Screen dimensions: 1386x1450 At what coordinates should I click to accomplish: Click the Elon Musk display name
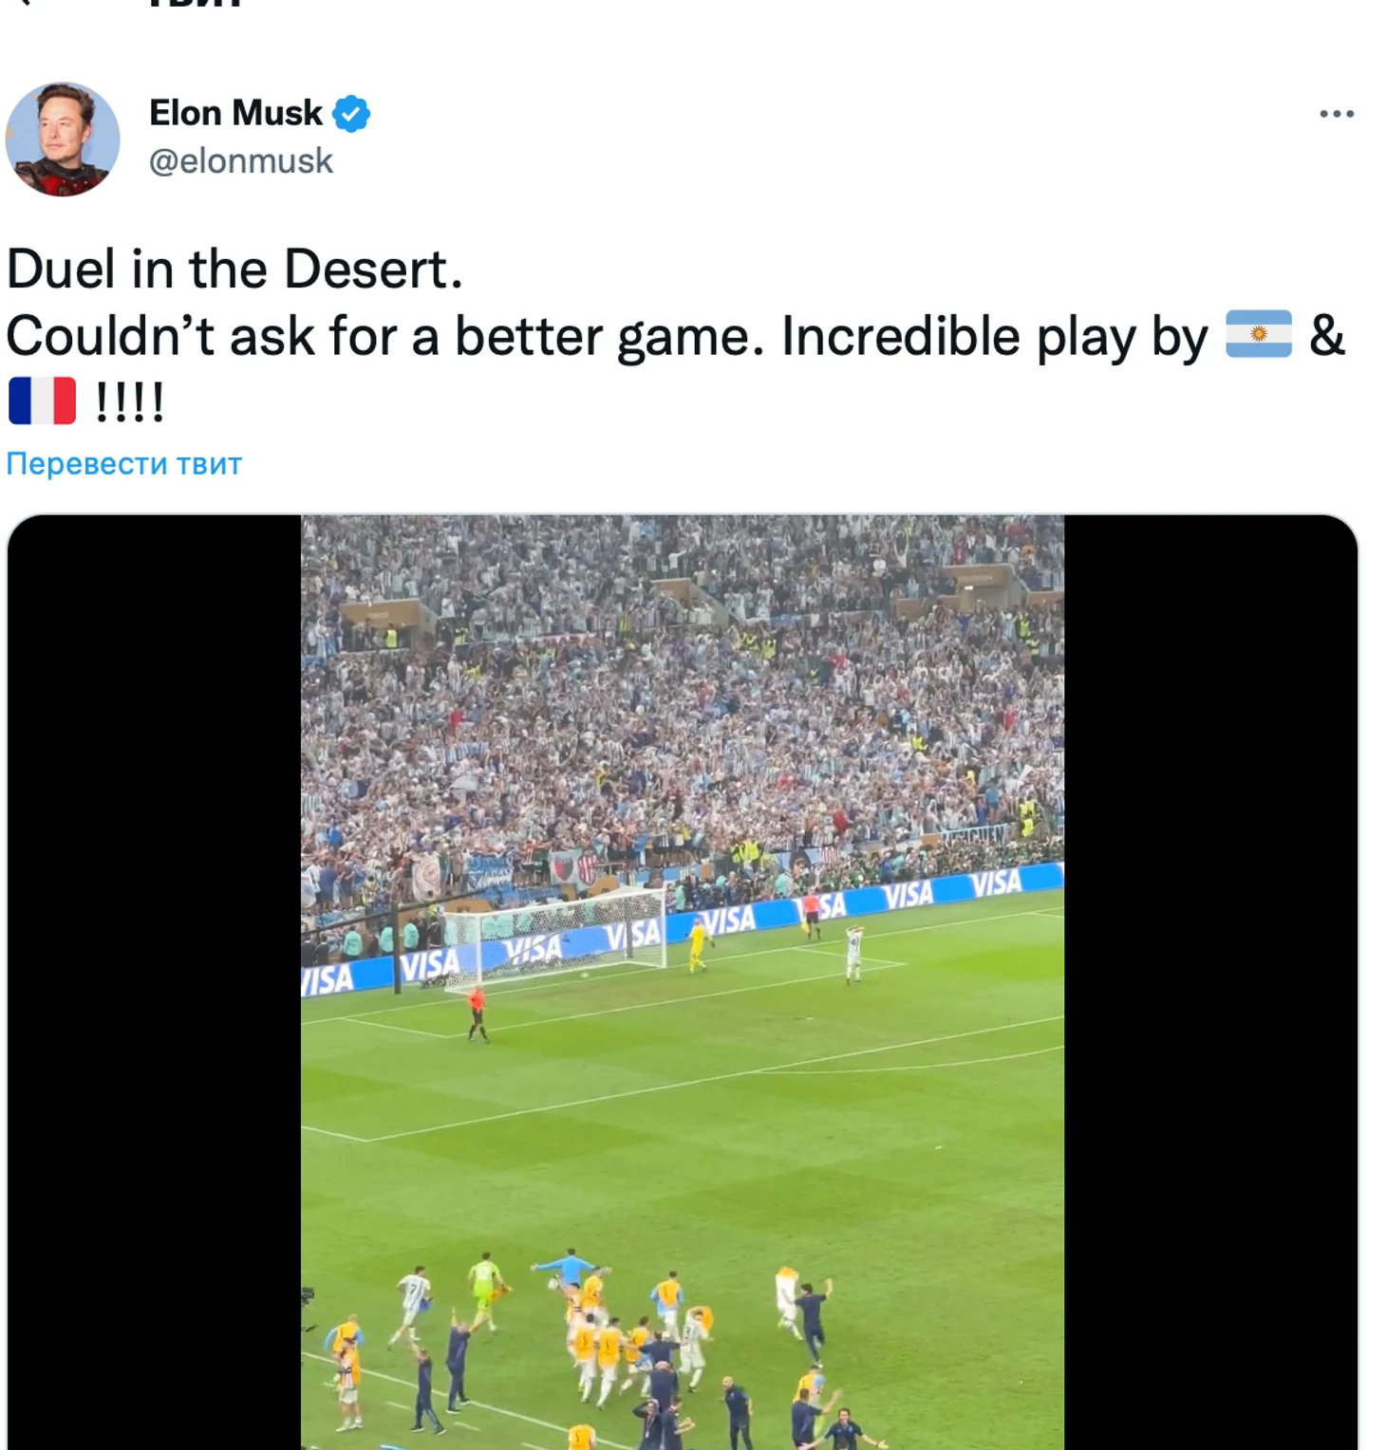click(235, 113)
